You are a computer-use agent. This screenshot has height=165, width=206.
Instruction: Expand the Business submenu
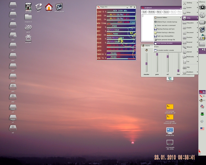pos(190,37)
